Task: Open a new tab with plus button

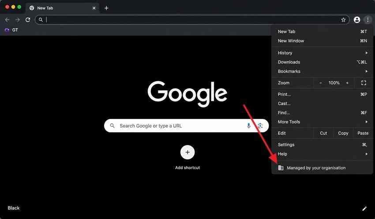Action: (x=106, y=8)
